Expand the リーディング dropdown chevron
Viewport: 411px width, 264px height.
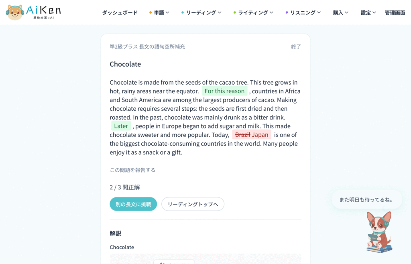pyautogui.click(x=220, y=12)
